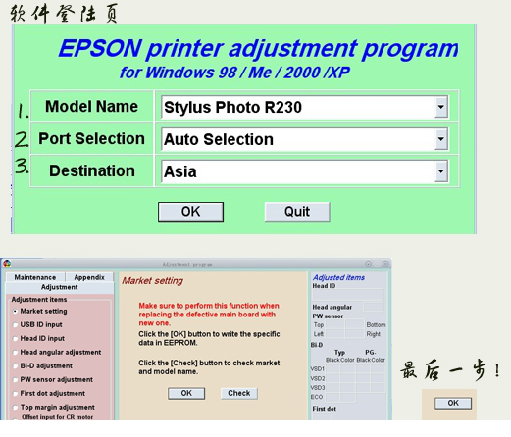This screenshot has height=437, width=511.
Task: Open the Port Selection dropdown arrow
Action: pos(441,139)
